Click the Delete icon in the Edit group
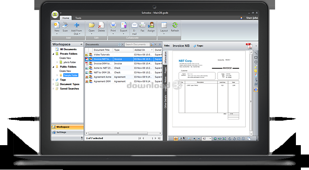 coord(101,25)
